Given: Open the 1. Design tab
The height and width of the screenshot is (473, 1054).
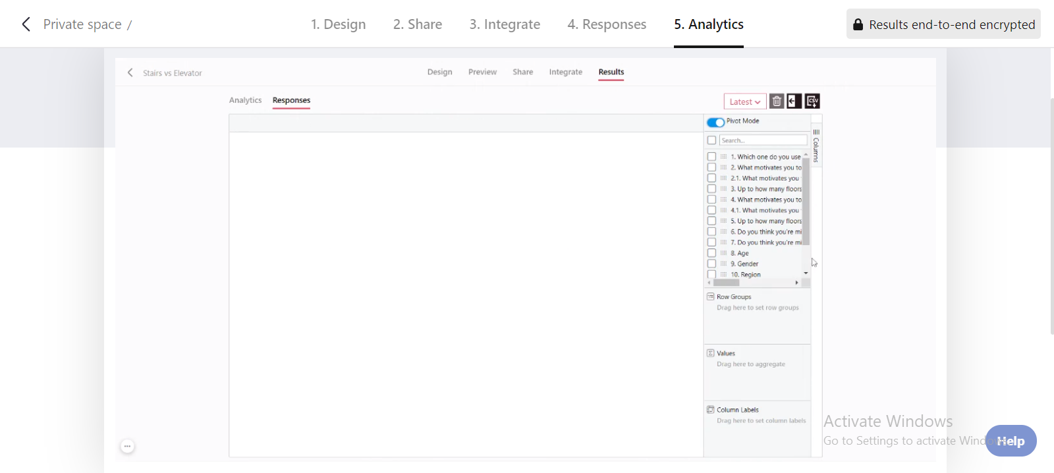Looking at the screenshot, I should [x=339, y=24].
